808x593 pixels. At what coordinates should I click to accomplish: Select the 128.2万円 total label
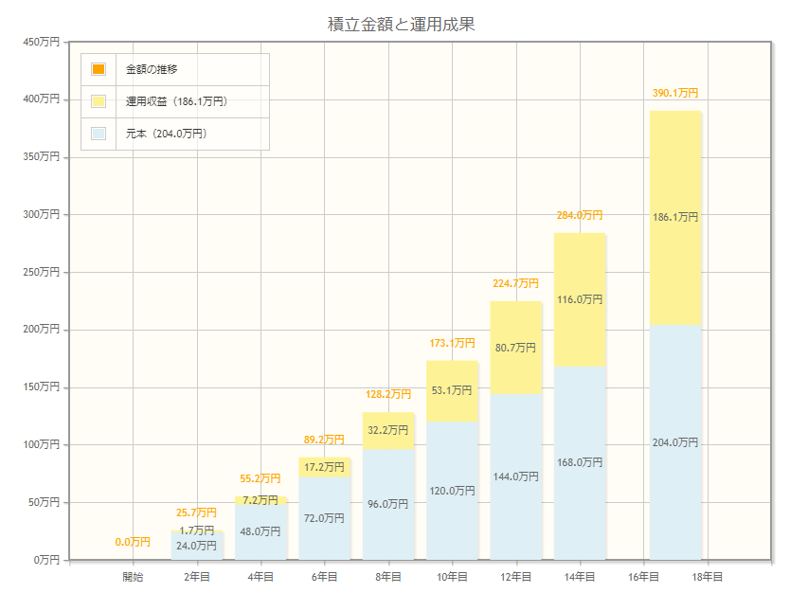coord(388,394)
